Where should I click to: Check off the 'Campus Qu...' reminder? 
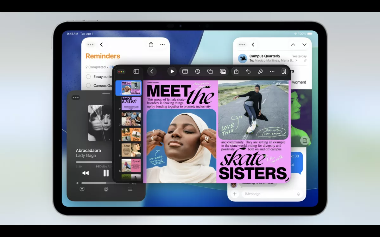(x=88, y=85)
